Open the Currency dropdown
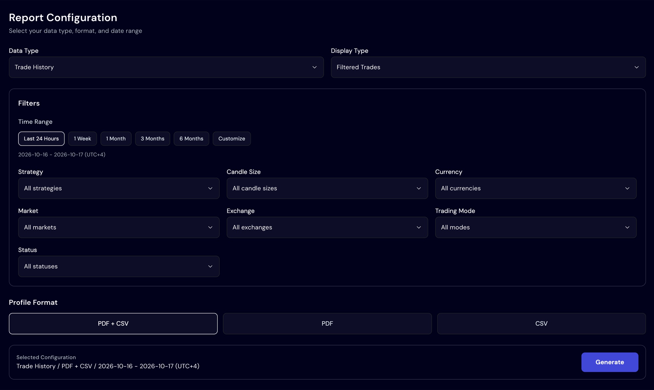This screenshot has width=654, height=390. 536,188
